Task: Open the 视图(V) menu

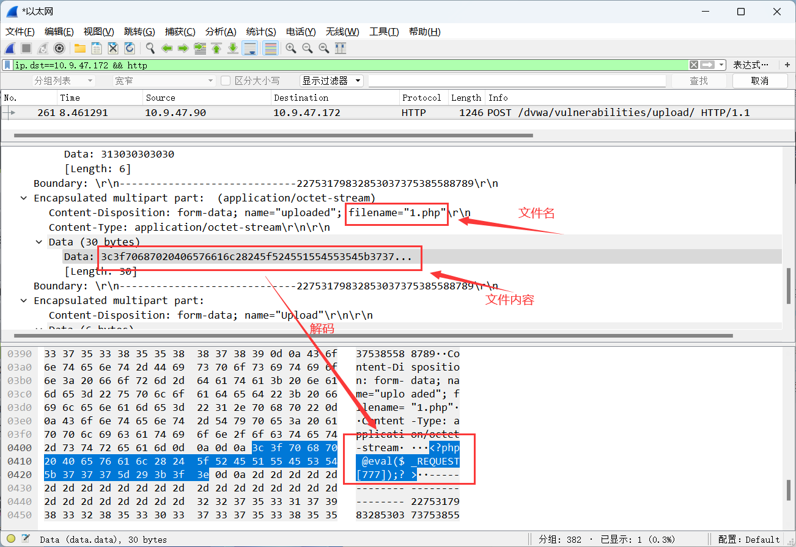Action: point(99,32)
